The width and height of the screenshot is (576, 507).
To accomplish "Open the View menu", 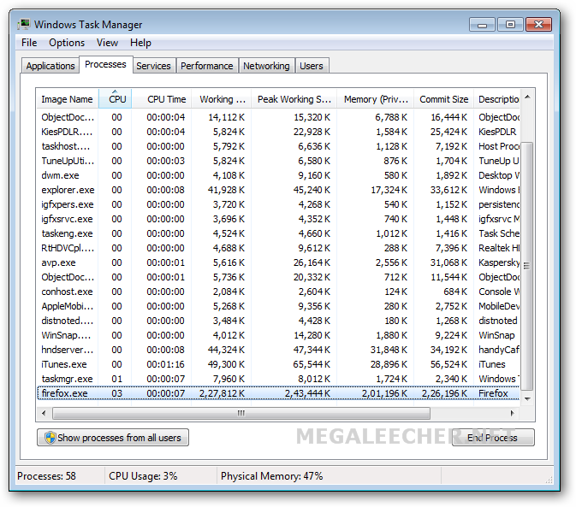I will pos(107,43).
